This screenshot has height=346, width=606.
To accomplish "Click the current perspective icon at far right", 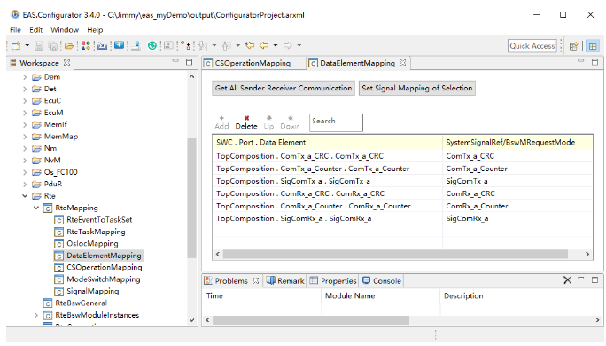I will 593,46.
